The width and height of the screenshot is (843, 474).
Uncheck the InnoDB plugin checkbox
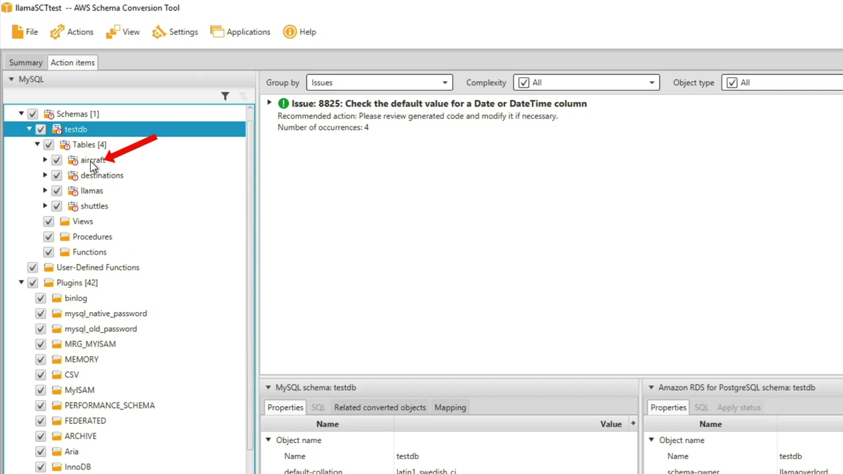pos(41,467)
